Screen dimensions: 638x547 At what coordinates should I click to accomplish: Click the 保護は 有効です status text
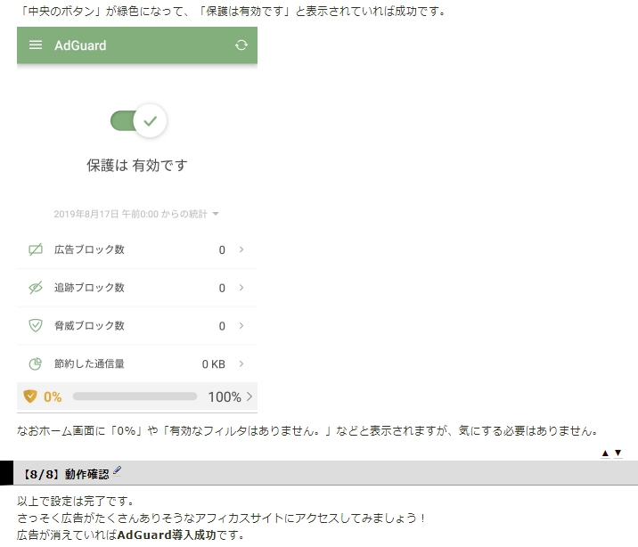click(x=137, y=165)
